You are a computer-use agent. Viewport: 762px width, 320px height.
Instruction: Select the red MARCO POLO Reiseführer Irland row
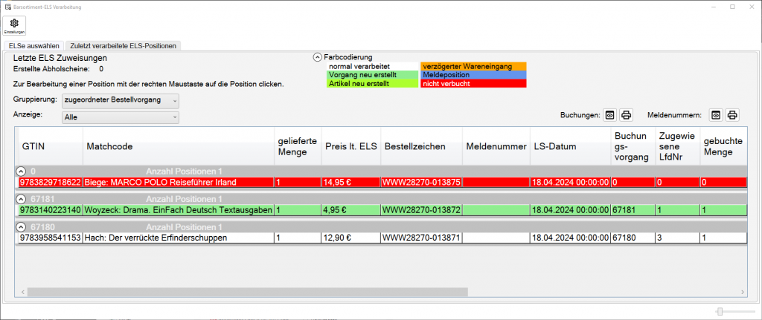click(177, 182)
